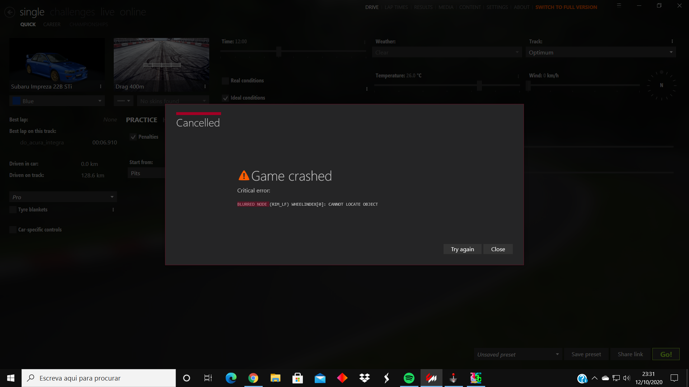Open Dropbox from taskbar
Image resolution: width=689 pixels, height=387 pixels.
tap(365, 378)
